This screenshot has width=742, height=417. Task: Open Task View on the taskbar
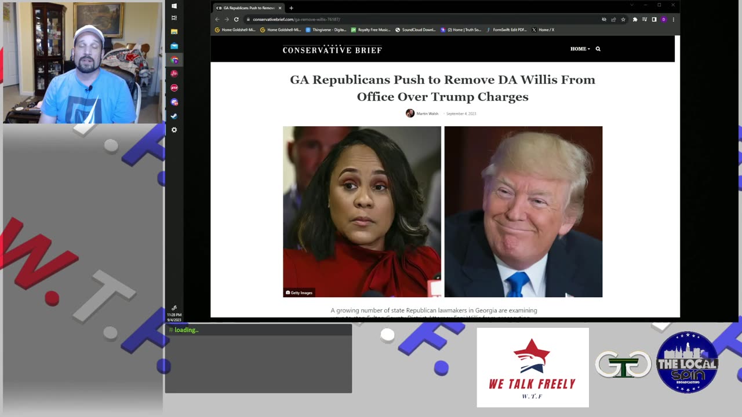tap(174, 18)
